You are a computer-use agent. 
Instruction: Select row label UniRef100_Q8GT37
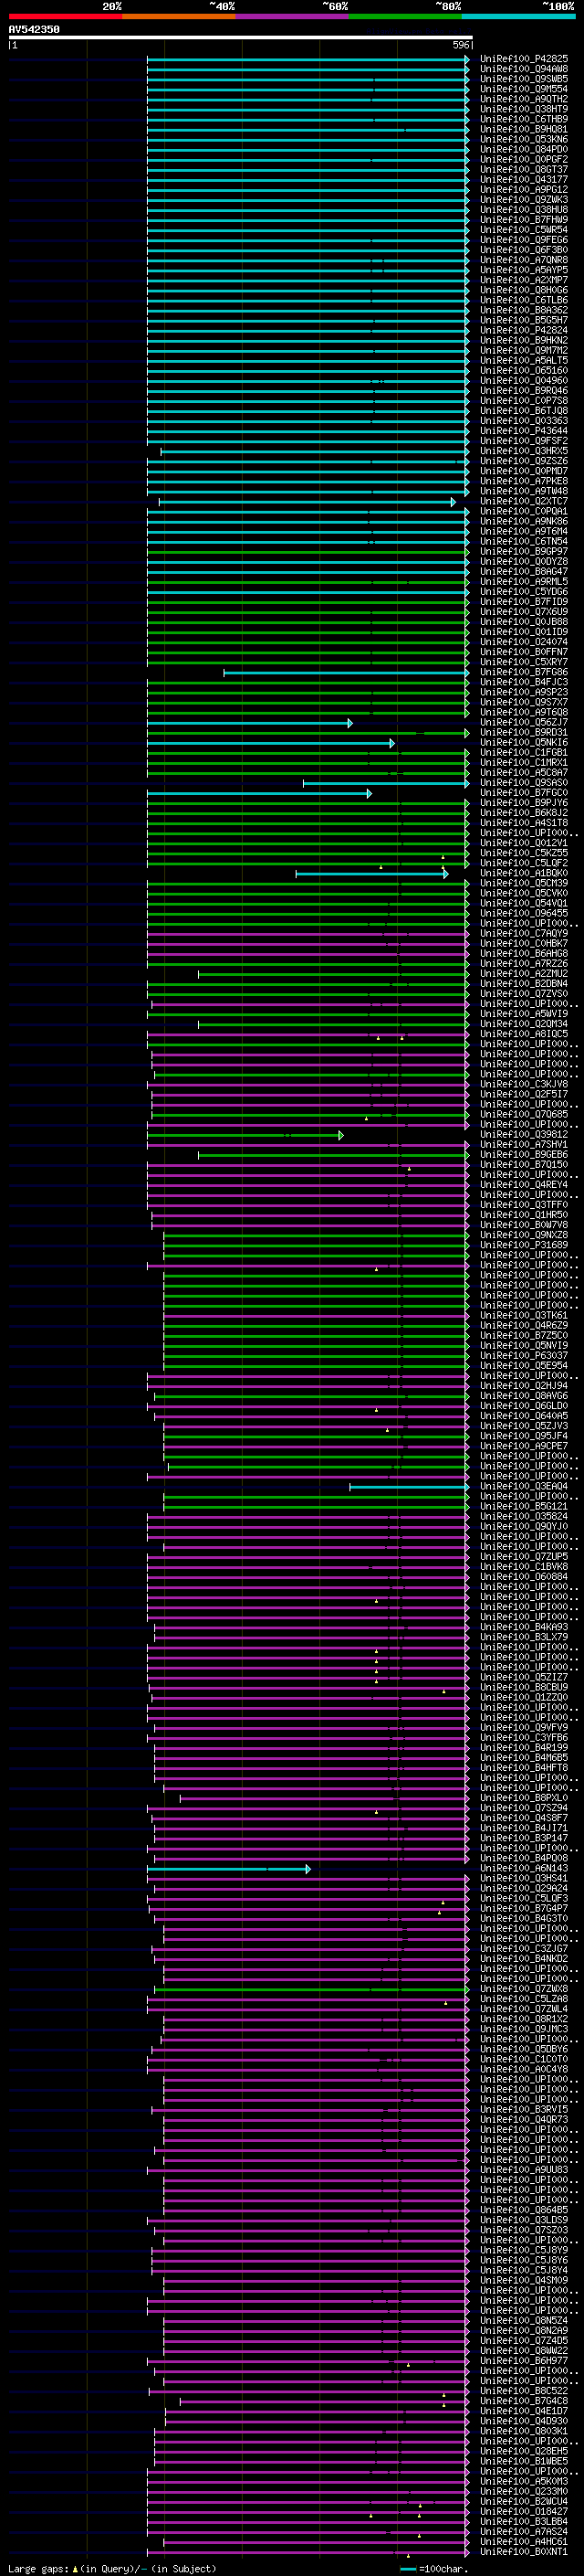tap(524, 169)
